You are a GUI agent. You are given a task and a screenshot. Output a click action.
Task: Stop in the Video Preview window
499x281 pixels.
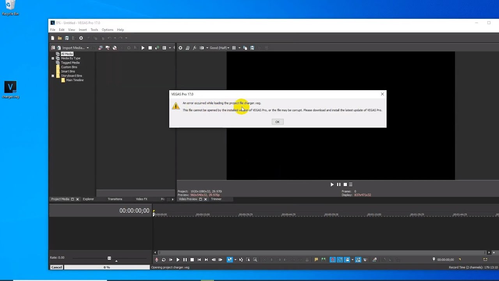tap(345, 185)
